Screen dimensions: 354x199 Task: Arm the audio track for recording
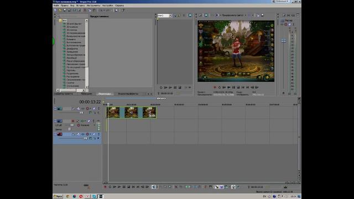[72, 121]
